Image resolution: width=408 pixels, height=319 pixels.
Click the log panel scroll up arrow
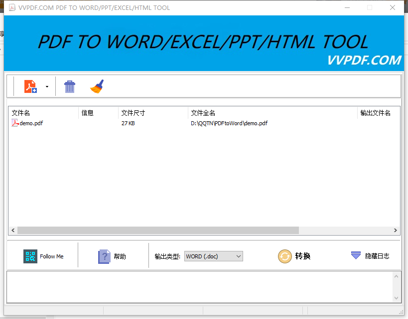click(x=396, y=276)
